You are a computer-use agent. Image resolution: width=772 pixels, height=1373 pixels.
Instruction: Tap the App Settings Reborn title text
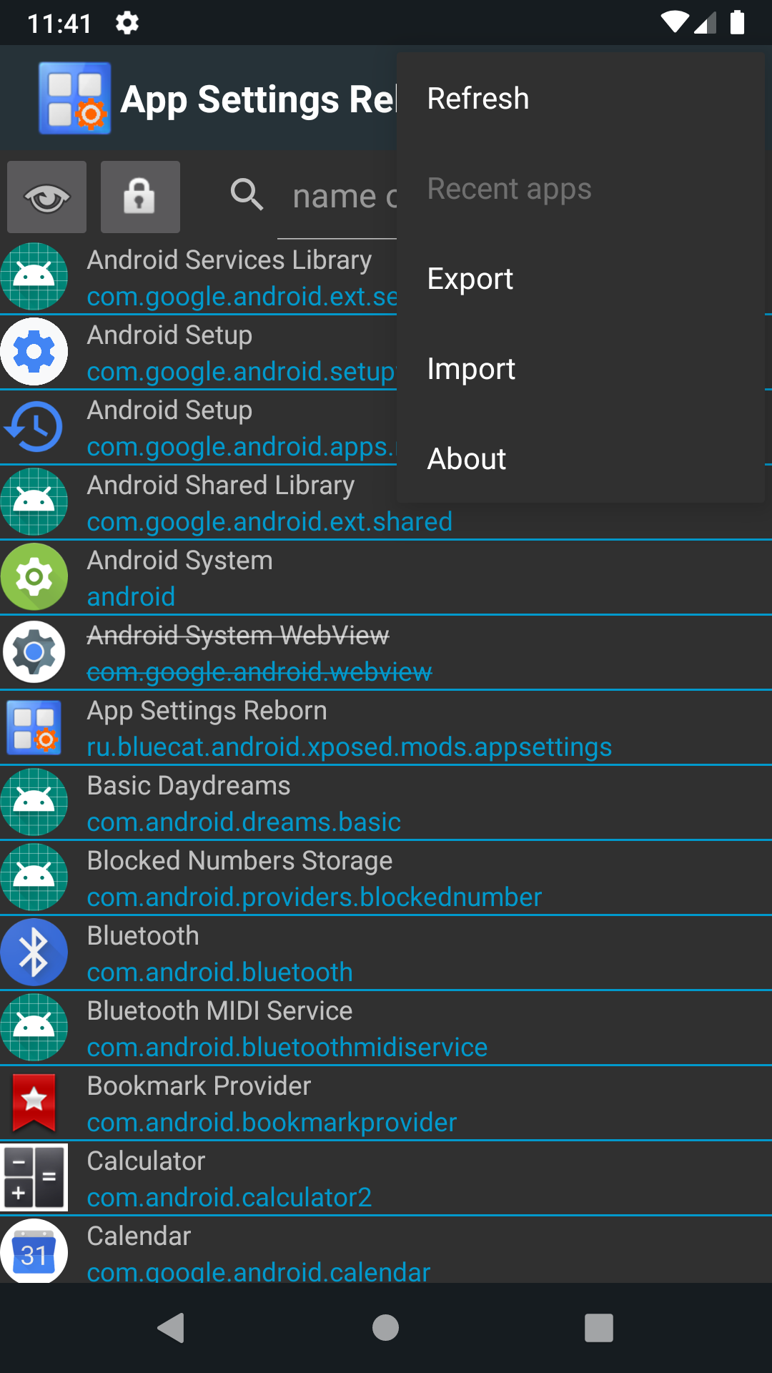pos(258,99)
